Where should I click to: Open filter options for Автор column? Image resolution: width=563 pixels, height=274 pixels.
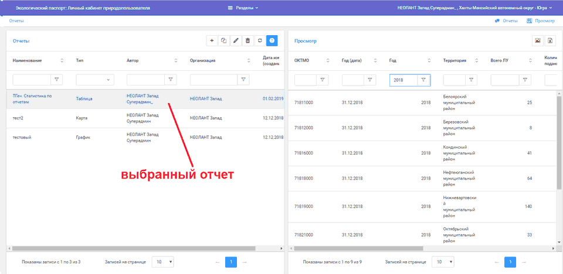[x=171, y=80]
